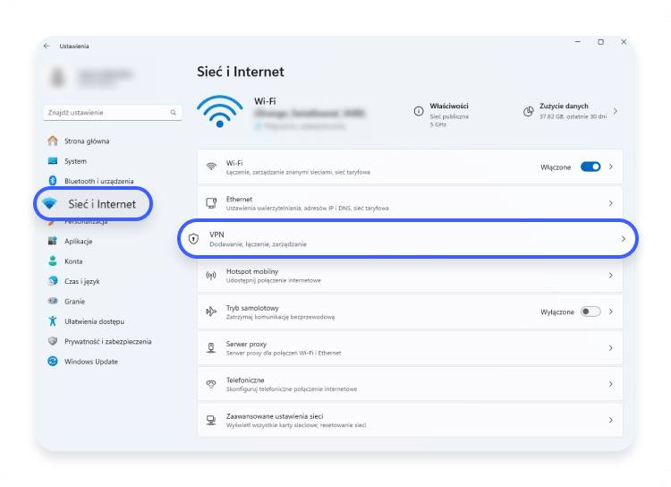Screen dimensions: 671x487
Task: Open Zaawansowane ustawienia sieci chevron
Action: (x=611, y=420)
